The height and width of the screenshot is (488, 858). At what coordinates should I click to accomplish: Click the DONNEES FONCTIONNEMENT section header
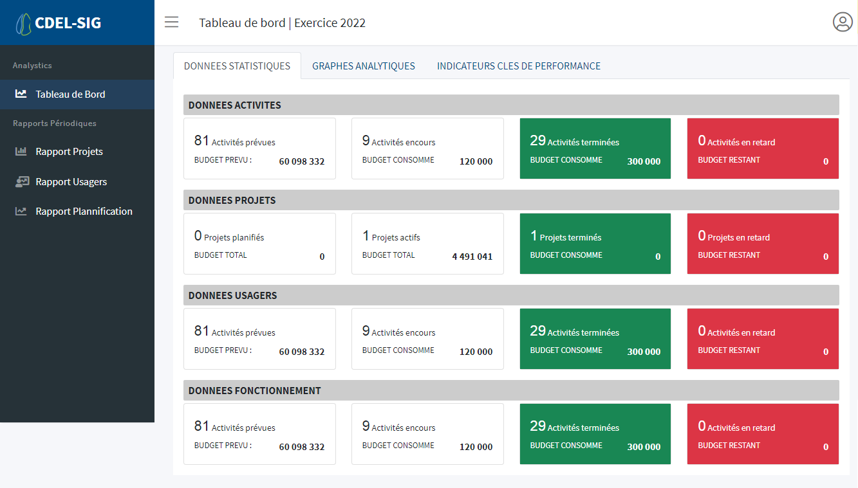[254, 390]
